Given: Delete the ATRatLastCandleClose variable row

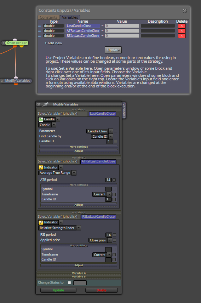Looking at the screenshot, I should 182,31.
